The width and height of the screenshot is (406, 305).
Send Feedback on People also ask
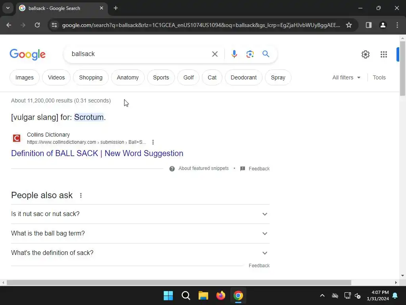[259, 266]
